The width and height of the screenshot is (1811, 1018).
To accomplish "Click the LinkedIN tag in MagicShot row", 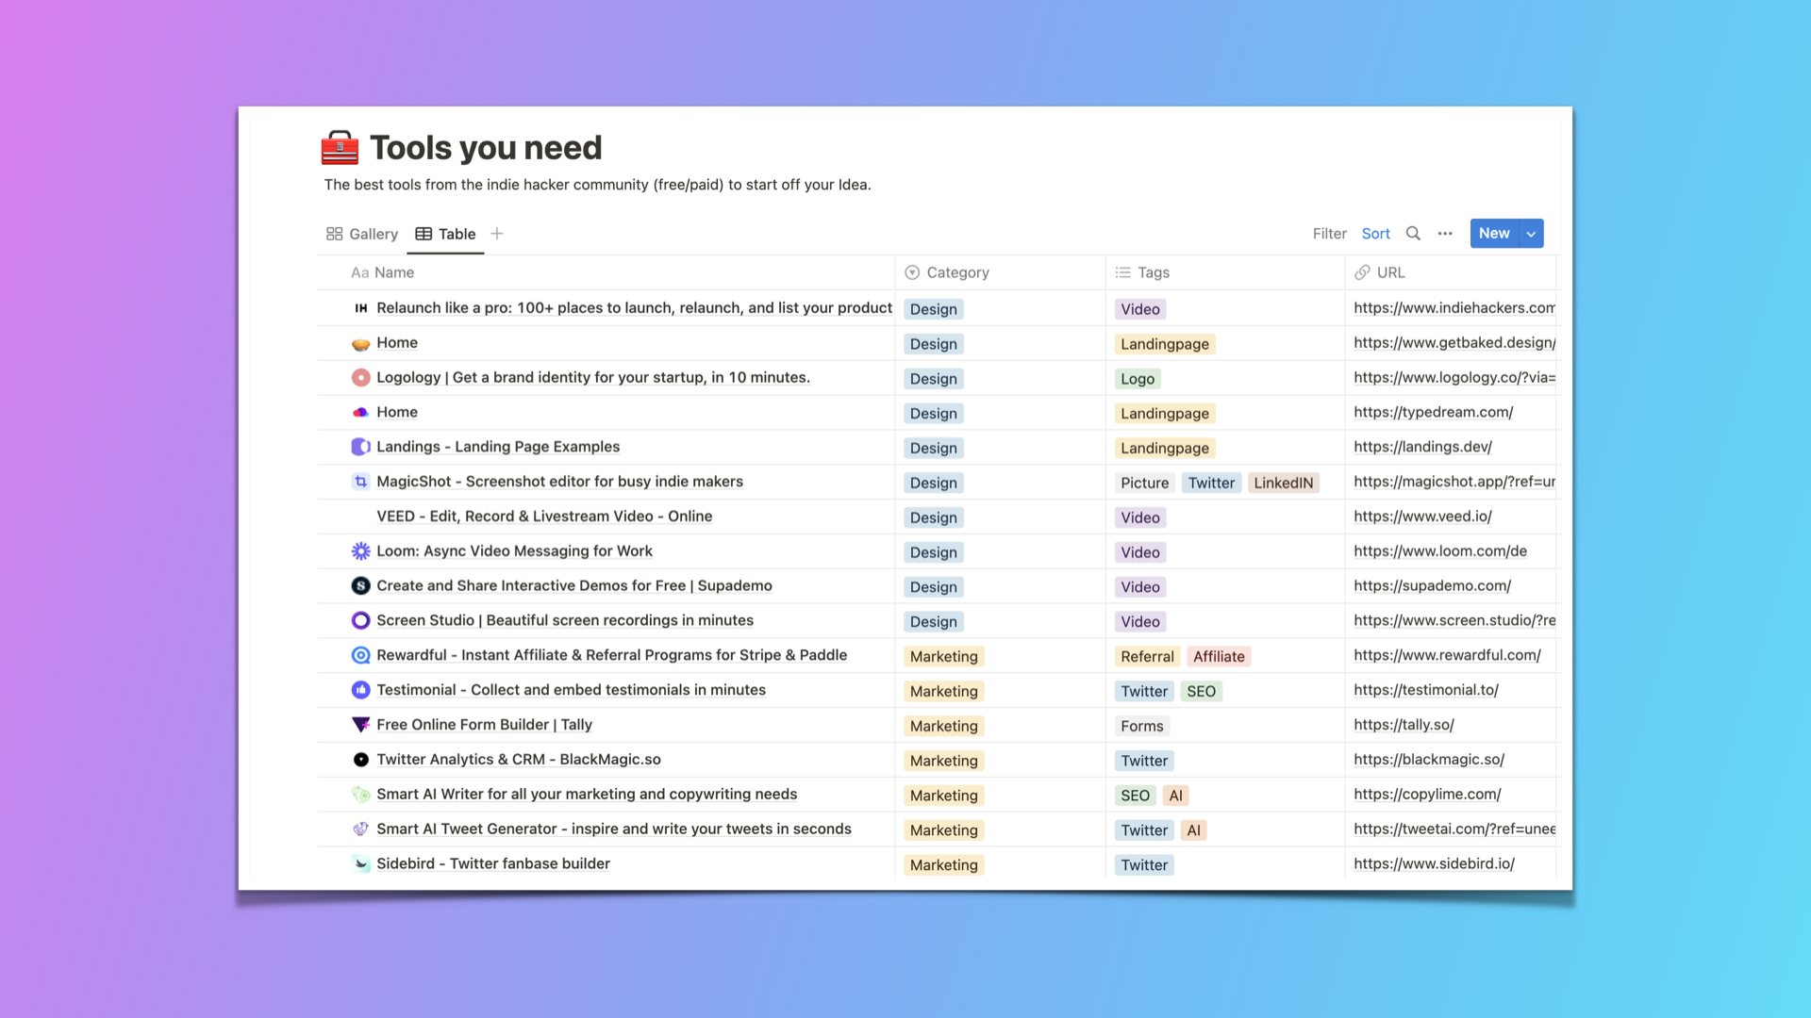I will [x=1283, y=483].
